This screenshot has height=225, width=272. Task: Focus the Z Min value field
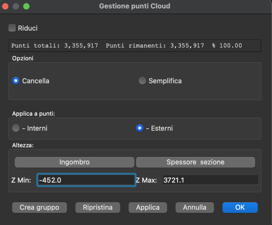coord(86,180)
